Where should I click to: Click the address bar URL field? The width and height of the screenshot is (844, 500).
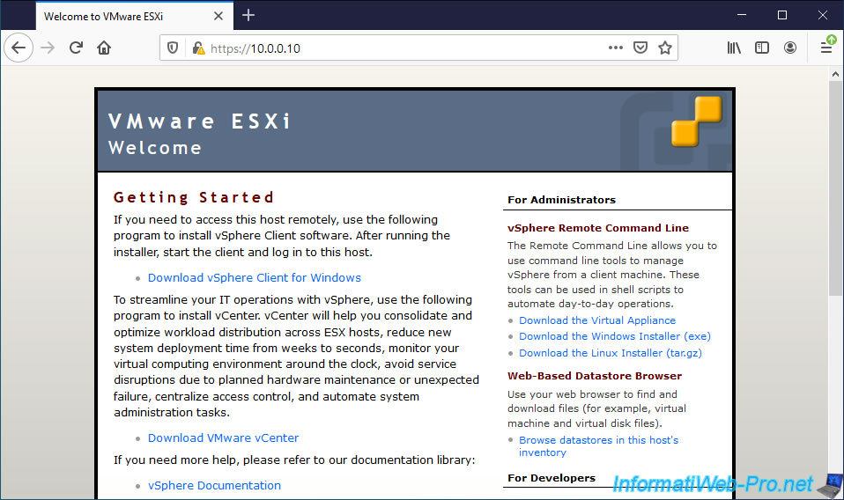point(396,48)
